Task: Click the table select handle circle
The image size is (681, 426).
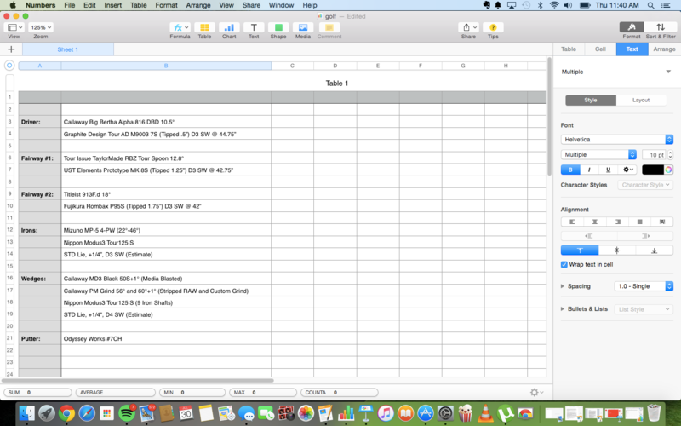Action: pos(9,66)
